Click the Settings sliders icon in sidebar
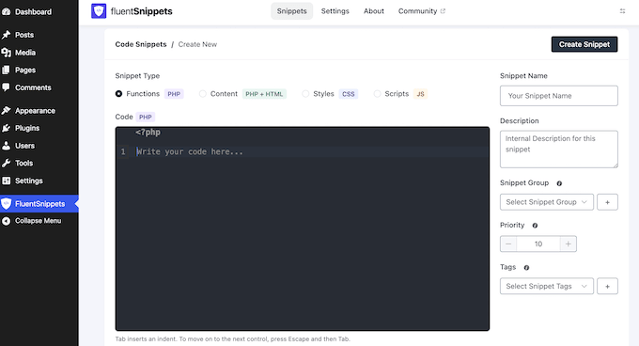The image size is (639, 346). tap(7, 181)
